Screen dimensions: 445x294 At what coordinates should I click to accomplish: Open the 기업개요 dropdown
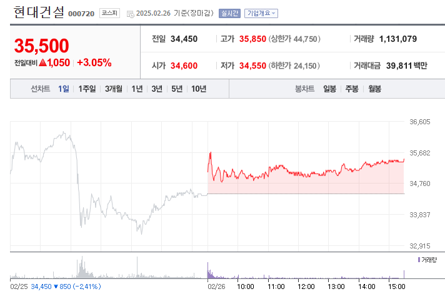tap(261, 13)
